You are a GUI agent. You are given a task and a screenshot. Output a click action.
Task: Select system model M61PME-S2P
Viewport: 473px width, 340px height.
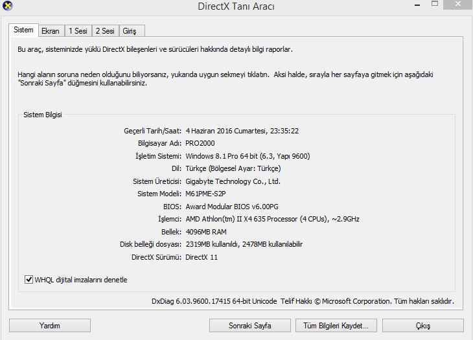point(205,194)
